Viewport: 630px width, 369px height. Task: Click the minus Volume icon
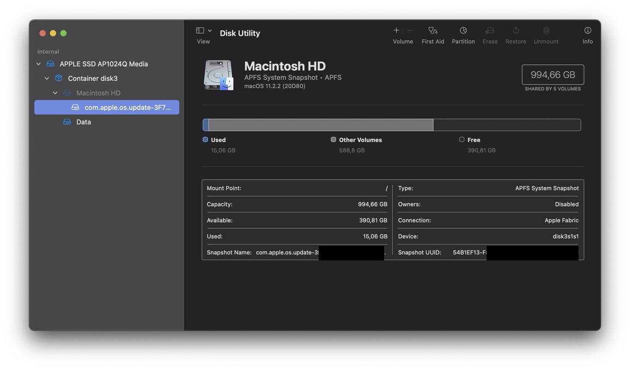click(410, 30)
